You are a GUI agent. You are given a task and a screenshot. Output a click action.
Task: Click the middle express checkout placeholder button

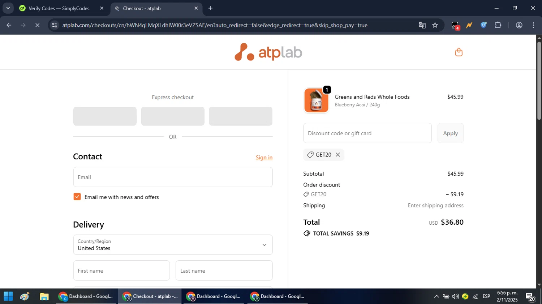pos(173,116)
